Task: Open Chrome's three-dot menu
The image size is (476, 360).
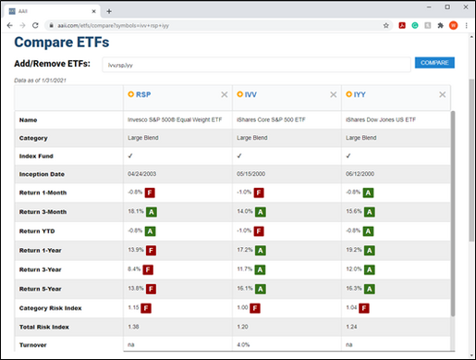Action: 467,25
